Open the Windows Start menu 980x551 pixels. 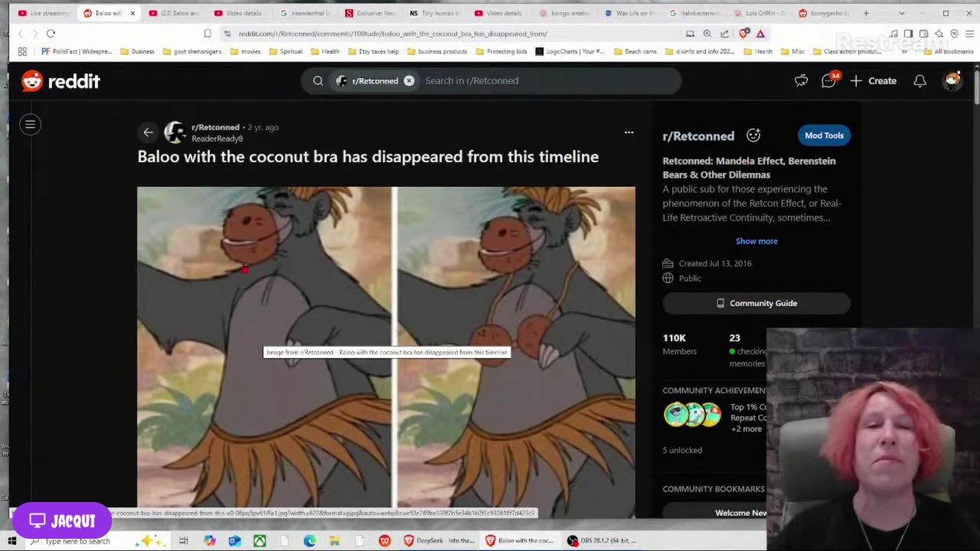click(x=11, y=541)
